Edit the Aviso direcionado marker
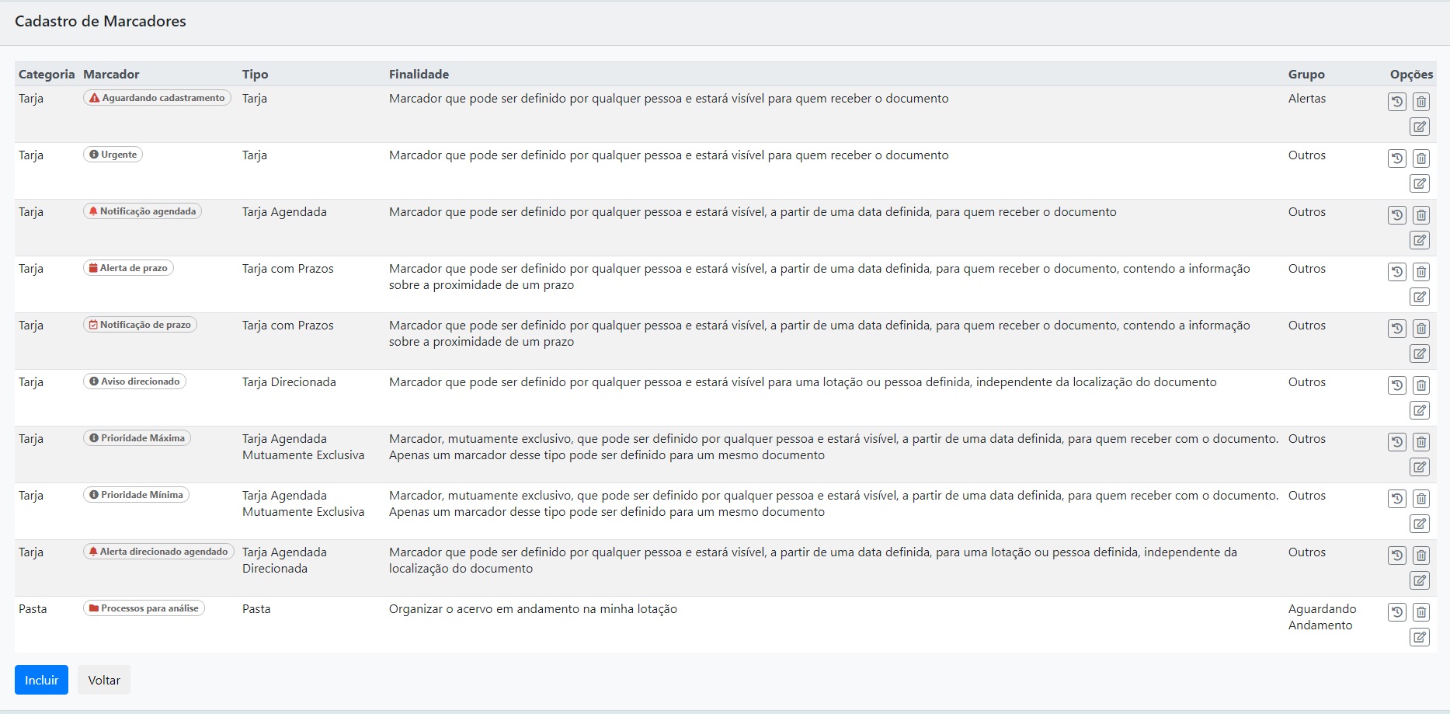The height and width of the screenshot is (714, 1450). (1419, 410)
